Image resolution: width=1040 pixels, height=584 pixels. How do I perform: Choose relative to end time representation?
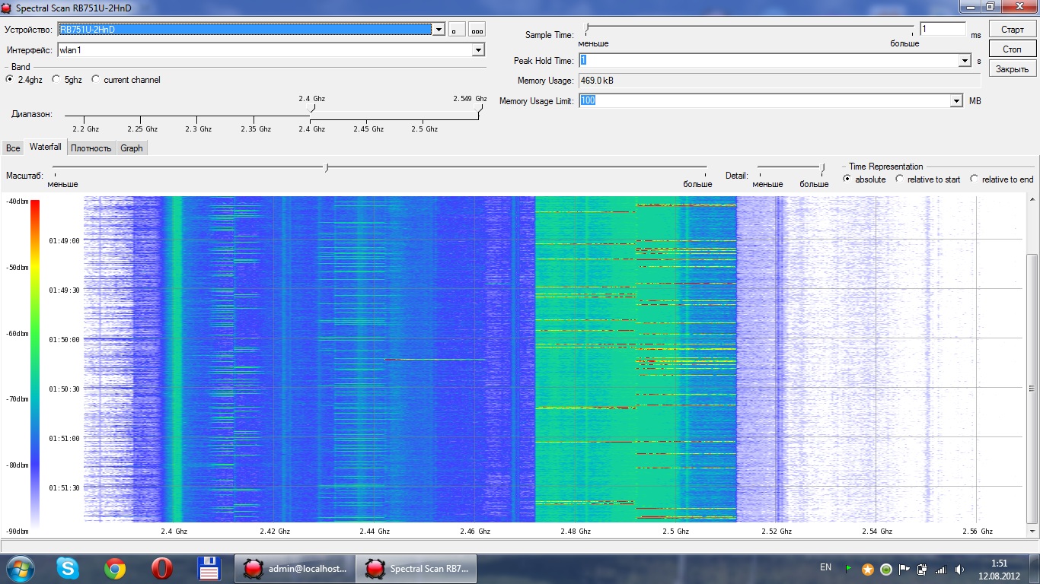point(975,179)
